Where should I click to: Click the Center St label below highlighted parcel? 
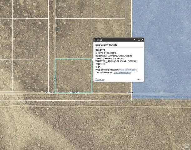coord(74,92)
